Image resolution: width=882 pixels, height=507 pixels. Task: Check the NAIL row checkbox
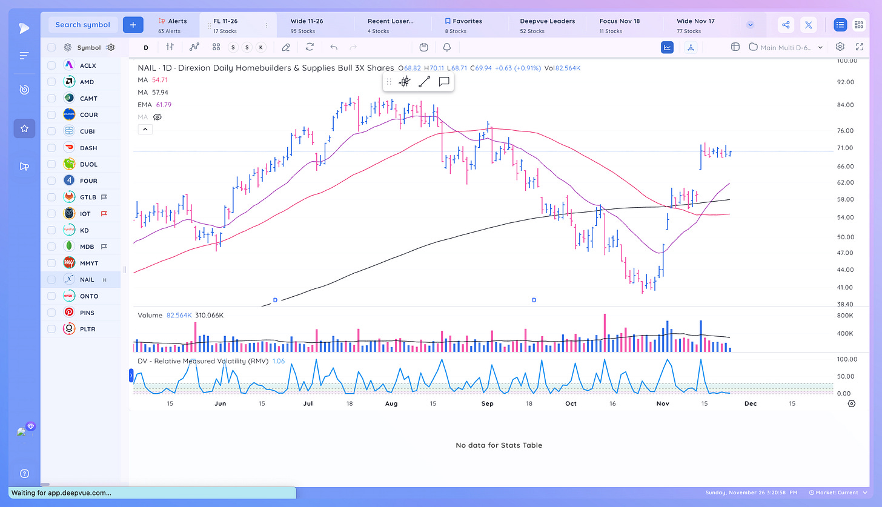(51, 279)
